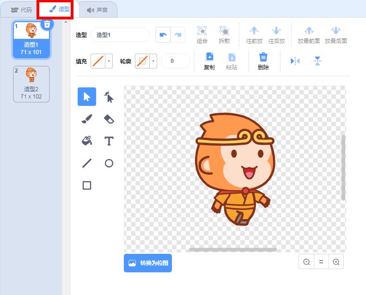Switch to the 造型 (Costumes) tab
Viewport: 366px width, 295px height.
coord(59,9)
